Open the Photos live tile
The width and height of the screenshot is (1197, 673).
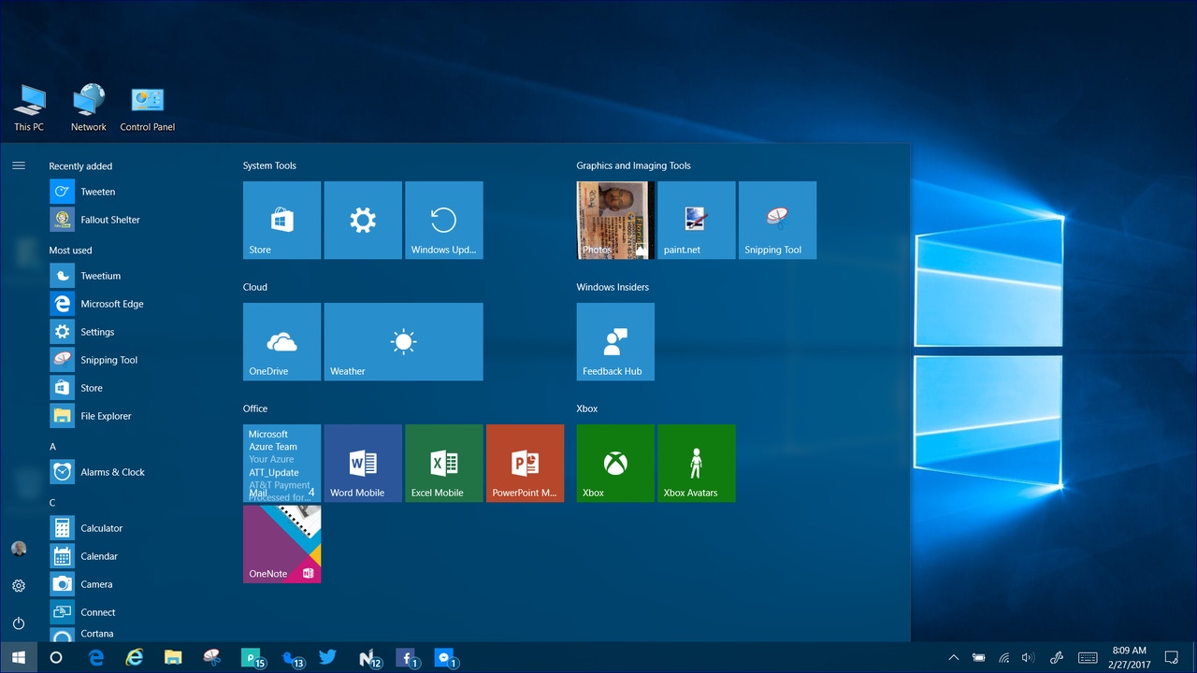615,220
